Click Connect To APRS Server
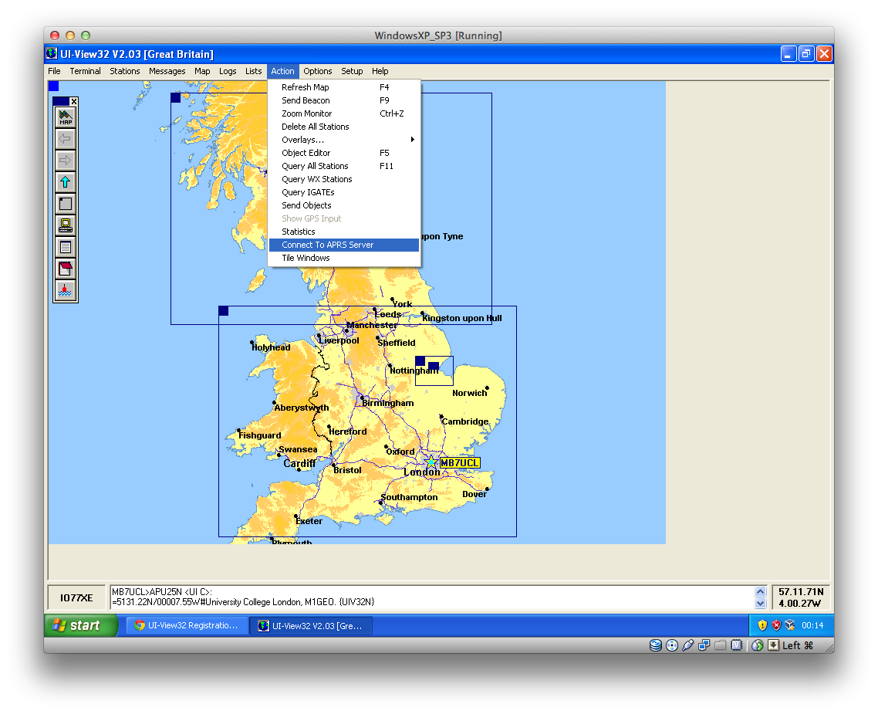The height and width of the screenshot is (714, 878). pyautogui.click(x=344, y=245)
